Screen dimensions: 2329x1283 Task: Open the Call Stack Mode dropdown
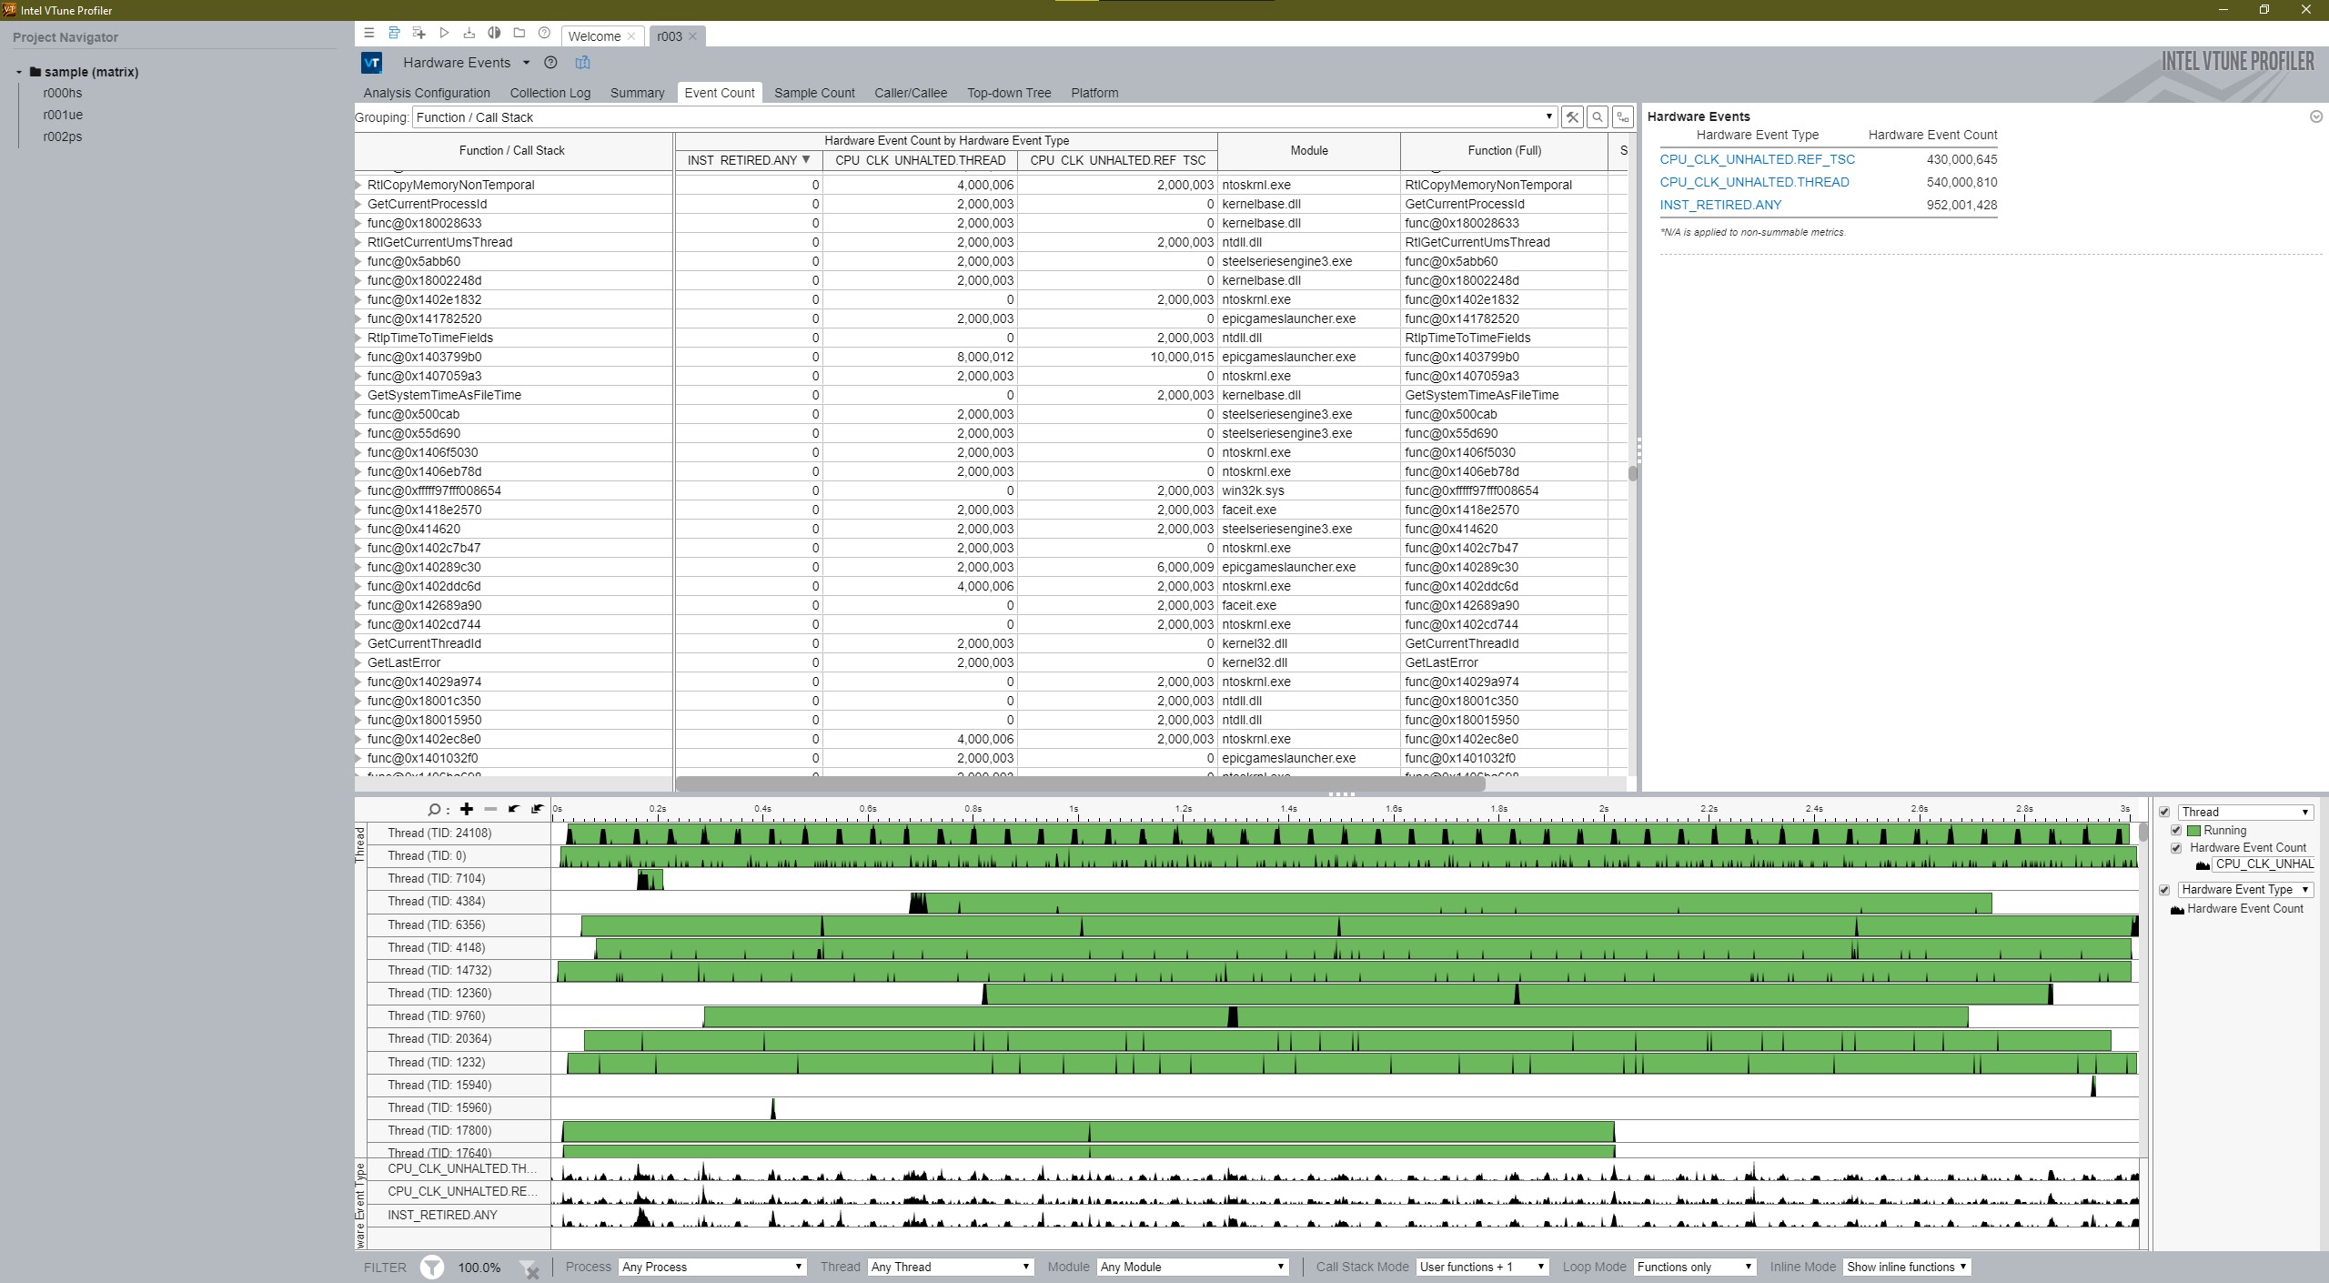pyautogui.click(x=1482, y=1267)
